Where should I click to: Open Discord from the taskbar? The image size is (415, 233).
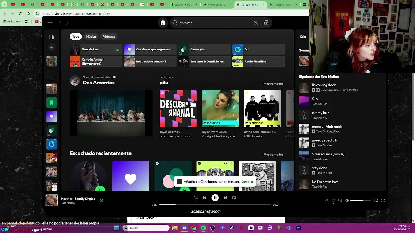pyautogui.click(x=184, y=228)
